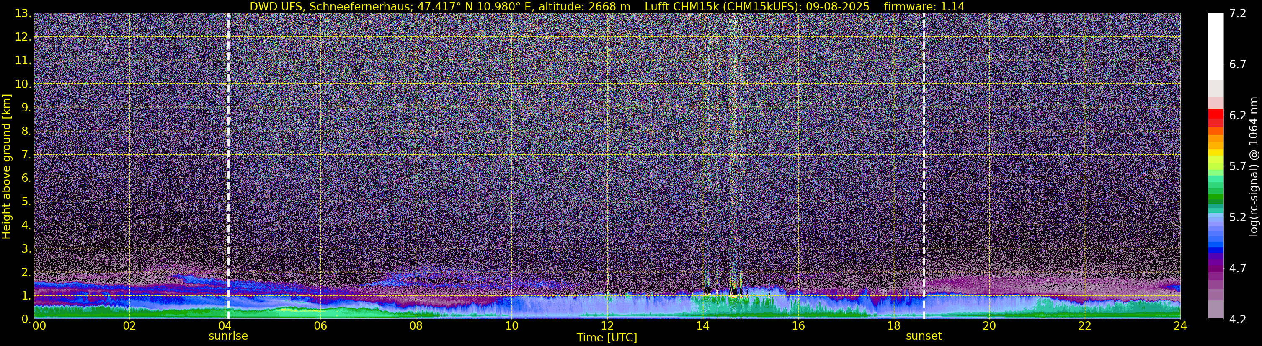Click the colorbar tick value 5.7

(1238, 166)
